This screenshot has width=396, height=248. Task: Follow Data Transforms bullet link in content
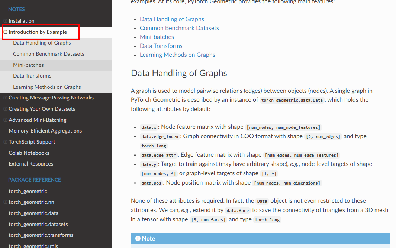pos(161,46)
